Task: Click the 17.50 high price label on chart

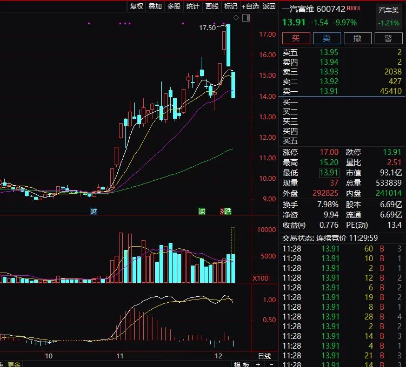Action: pyautogui.click(x=207, y=28)
